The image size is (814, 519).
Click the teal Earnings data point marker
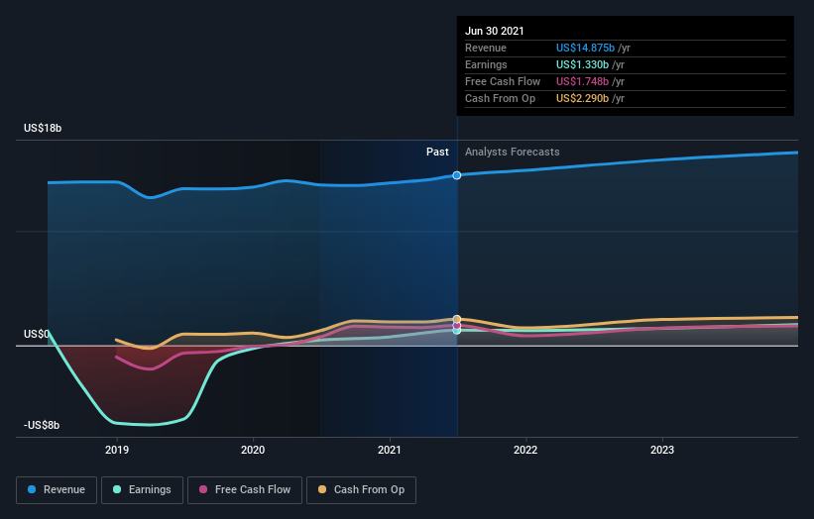(x=457, y=330)
